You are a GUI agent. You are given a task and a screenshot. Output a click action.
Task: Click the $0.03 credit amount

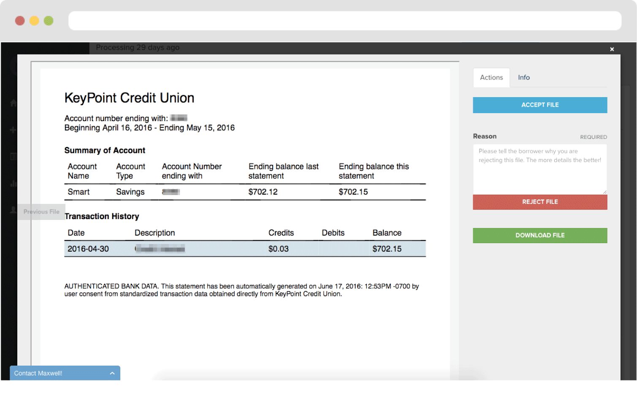coord(279,249)
